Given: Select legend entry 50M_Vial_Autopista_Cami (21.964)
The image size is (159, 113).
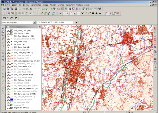Looking at the screenshot, I should coord(27,61).
